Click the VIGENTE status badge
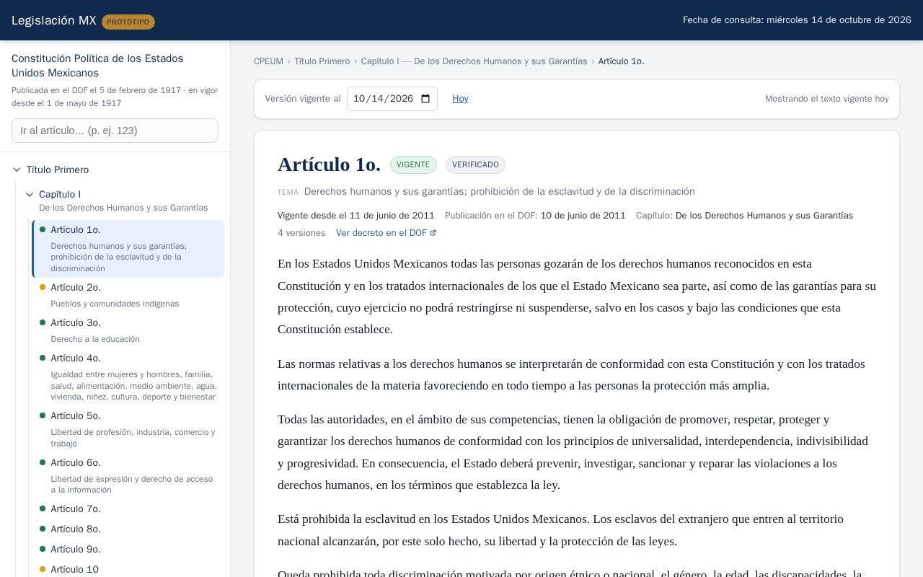This screenshot has width=923, height=577. pyautogui.click(x=413, y=165)
